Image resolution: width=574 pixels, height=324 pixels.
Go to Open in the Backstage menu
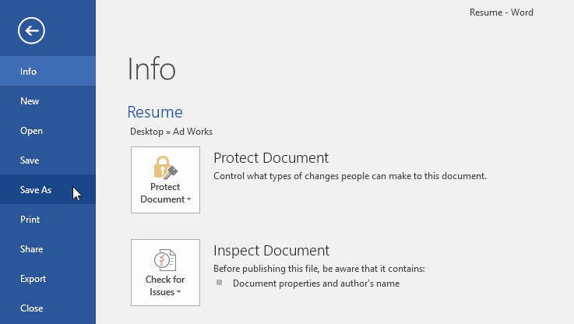pos(31,131)
